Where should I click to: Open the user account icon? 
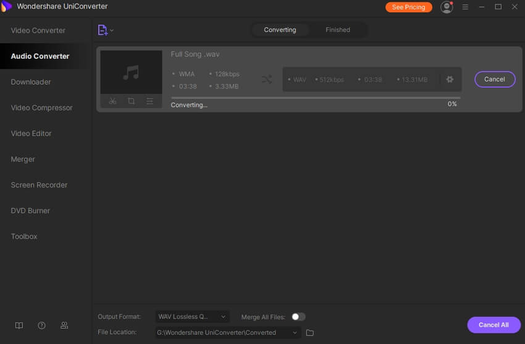[x=447, y=7]
